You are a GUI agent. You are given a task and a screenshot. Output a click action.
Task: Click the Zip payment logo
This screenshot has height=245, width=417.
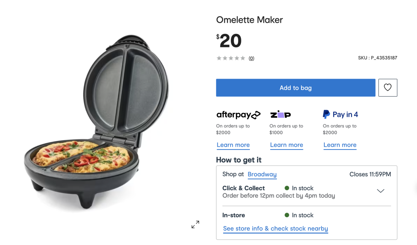click(281, 114)
